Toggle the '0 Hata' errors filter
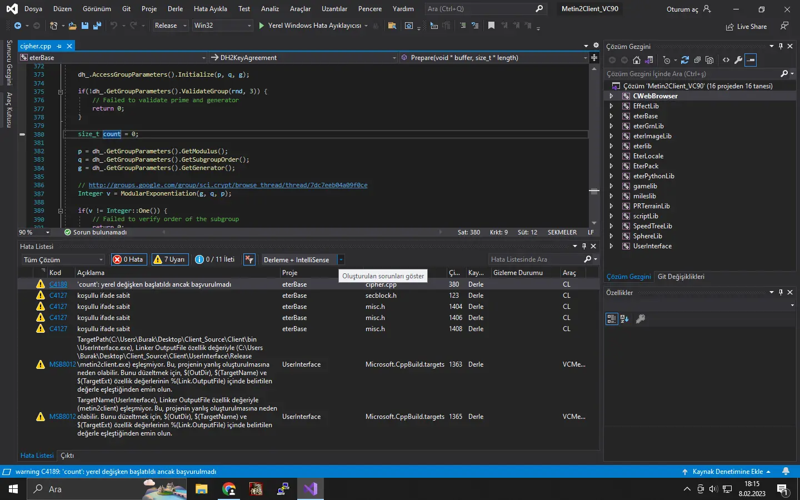 128,259
